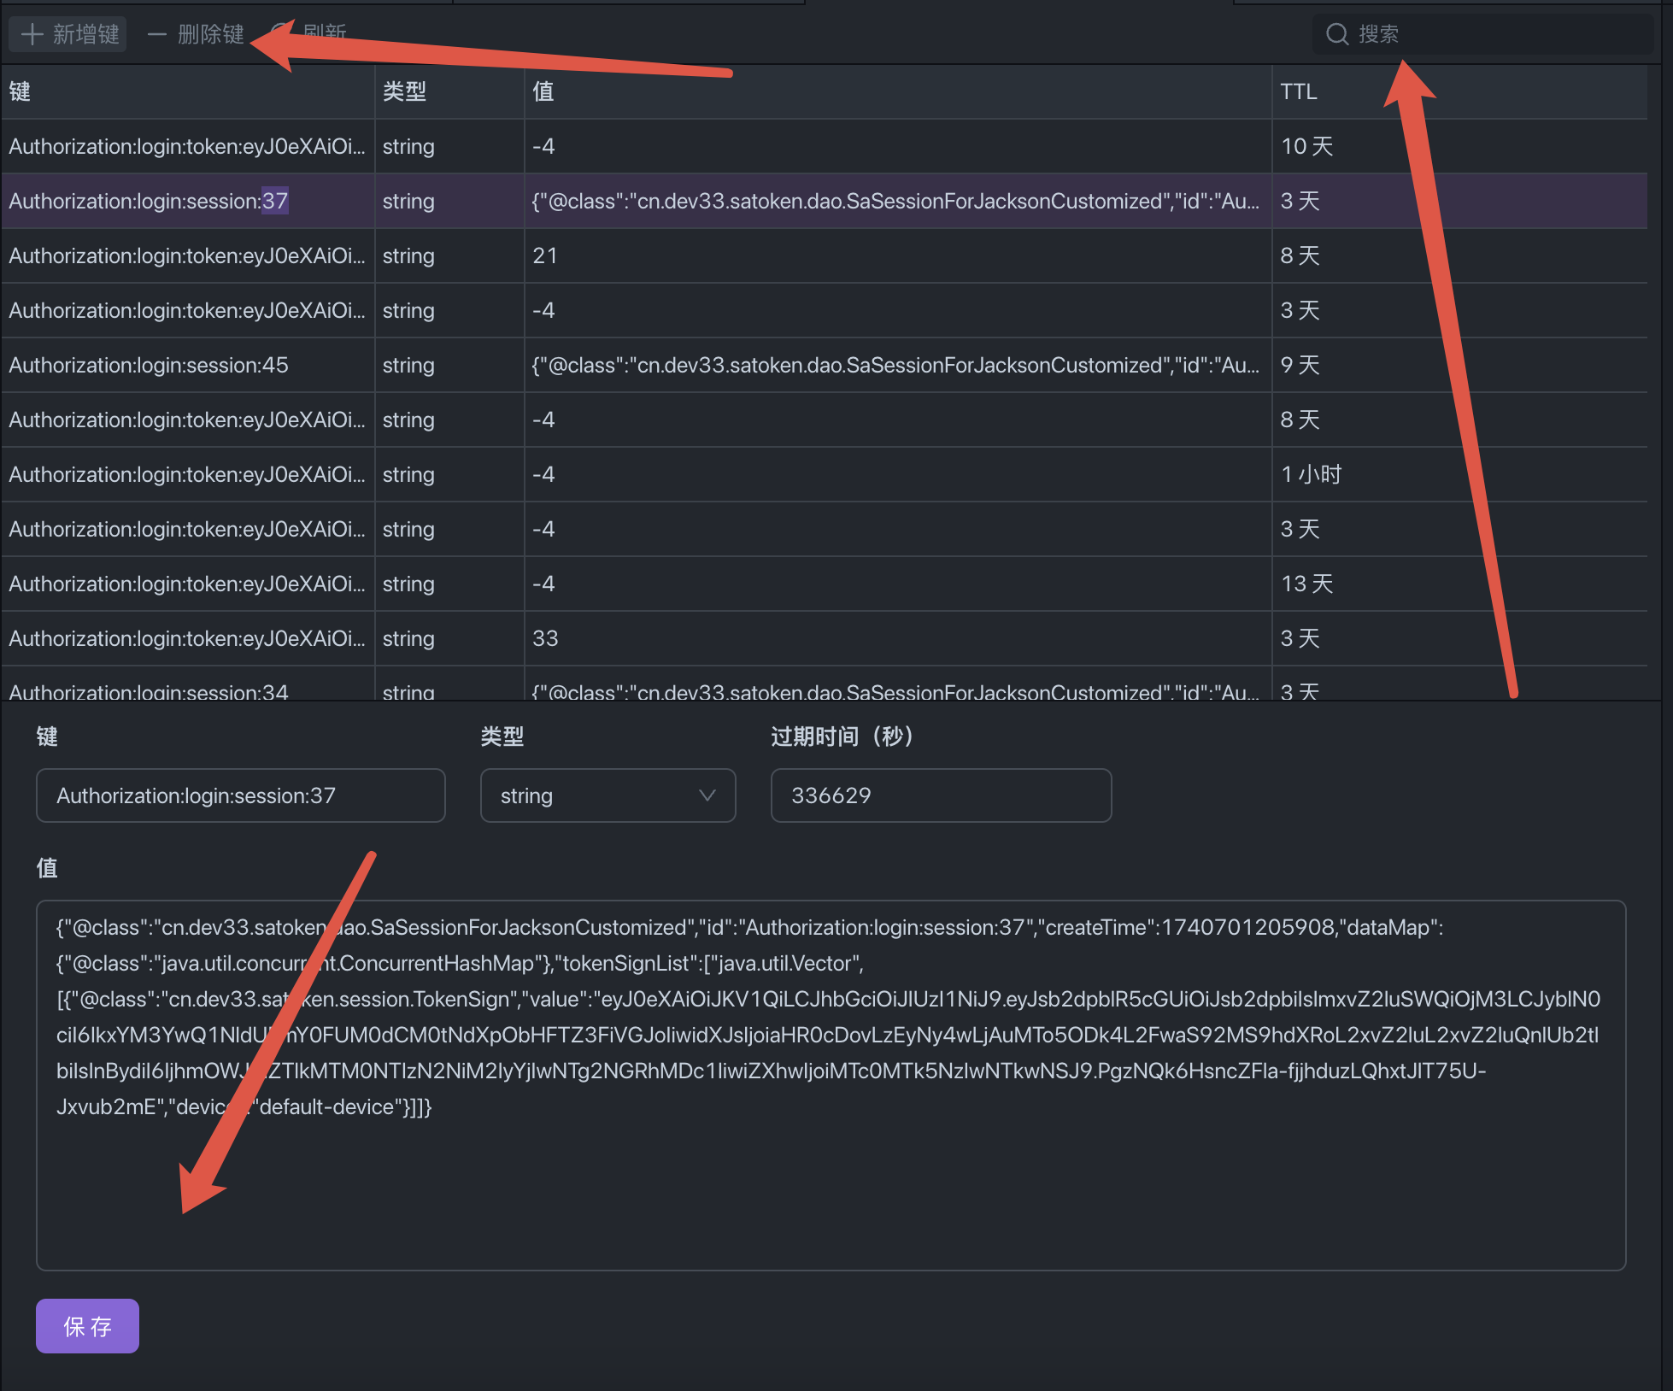The image size is (1673, 1391).
Task: Click the minus icon on 删除键
Action: 156,34
